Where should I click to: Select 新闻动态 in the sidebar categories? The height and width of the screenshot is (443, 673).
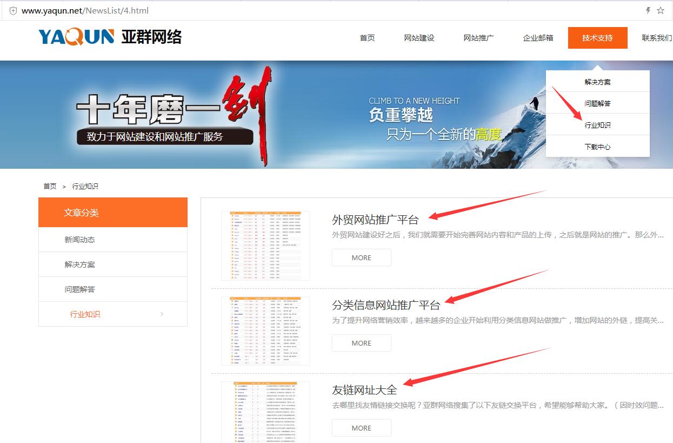pyautogui.click(x=79, y=240)
